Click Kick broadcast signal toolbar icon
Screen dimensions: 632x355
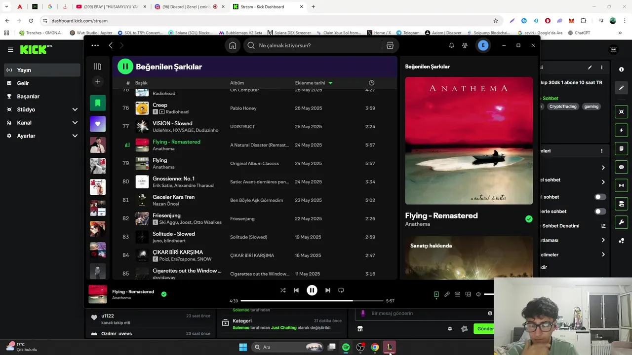click(622, 185)
